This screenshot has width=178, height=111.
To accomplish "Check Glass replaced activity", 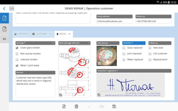I will [124, 48].
